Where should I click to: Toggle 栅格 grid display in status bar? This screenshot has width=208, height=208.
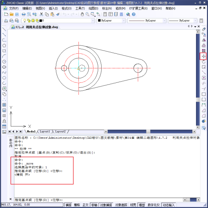tap(77, 205)
